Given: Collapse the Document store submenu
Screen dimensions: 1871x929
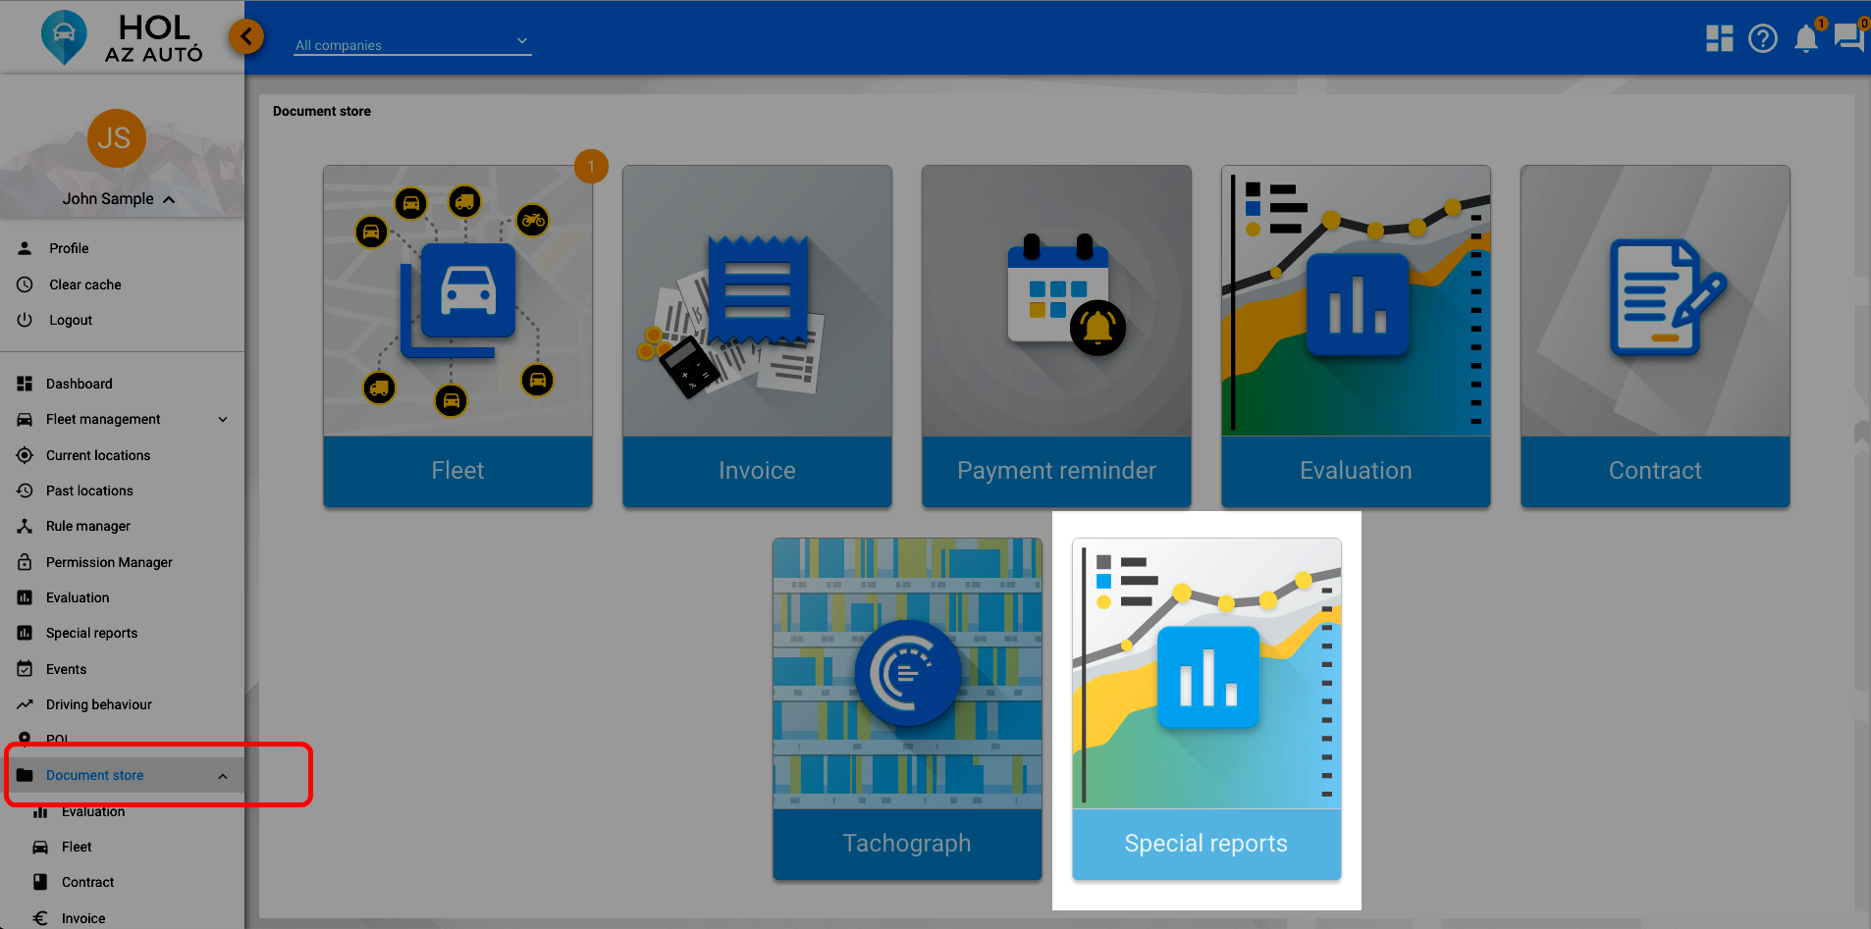Looking at the screenshot, I should coord(223,776).
